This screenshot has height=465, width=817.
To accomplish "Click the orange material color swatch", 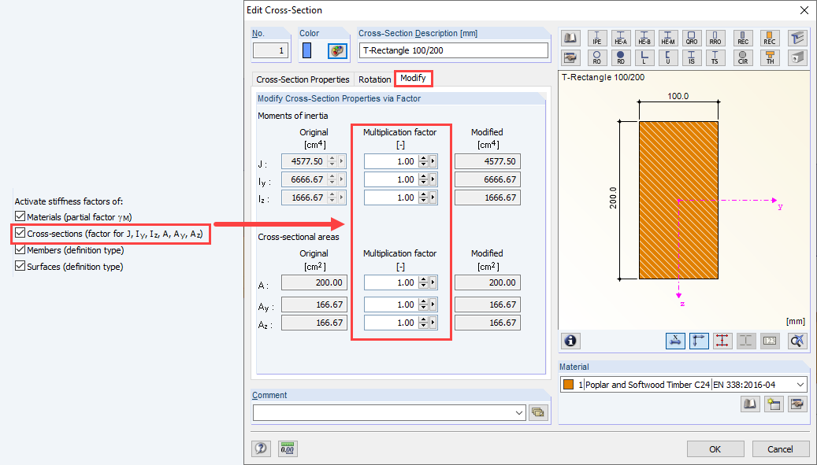I will click(x=569, y=385).
